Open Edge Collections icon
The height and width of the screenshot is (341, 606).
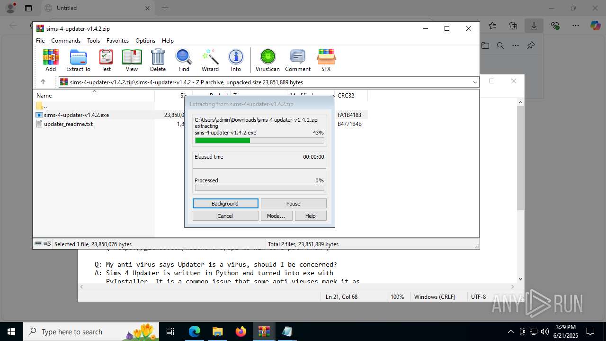(x=513, y=26)
